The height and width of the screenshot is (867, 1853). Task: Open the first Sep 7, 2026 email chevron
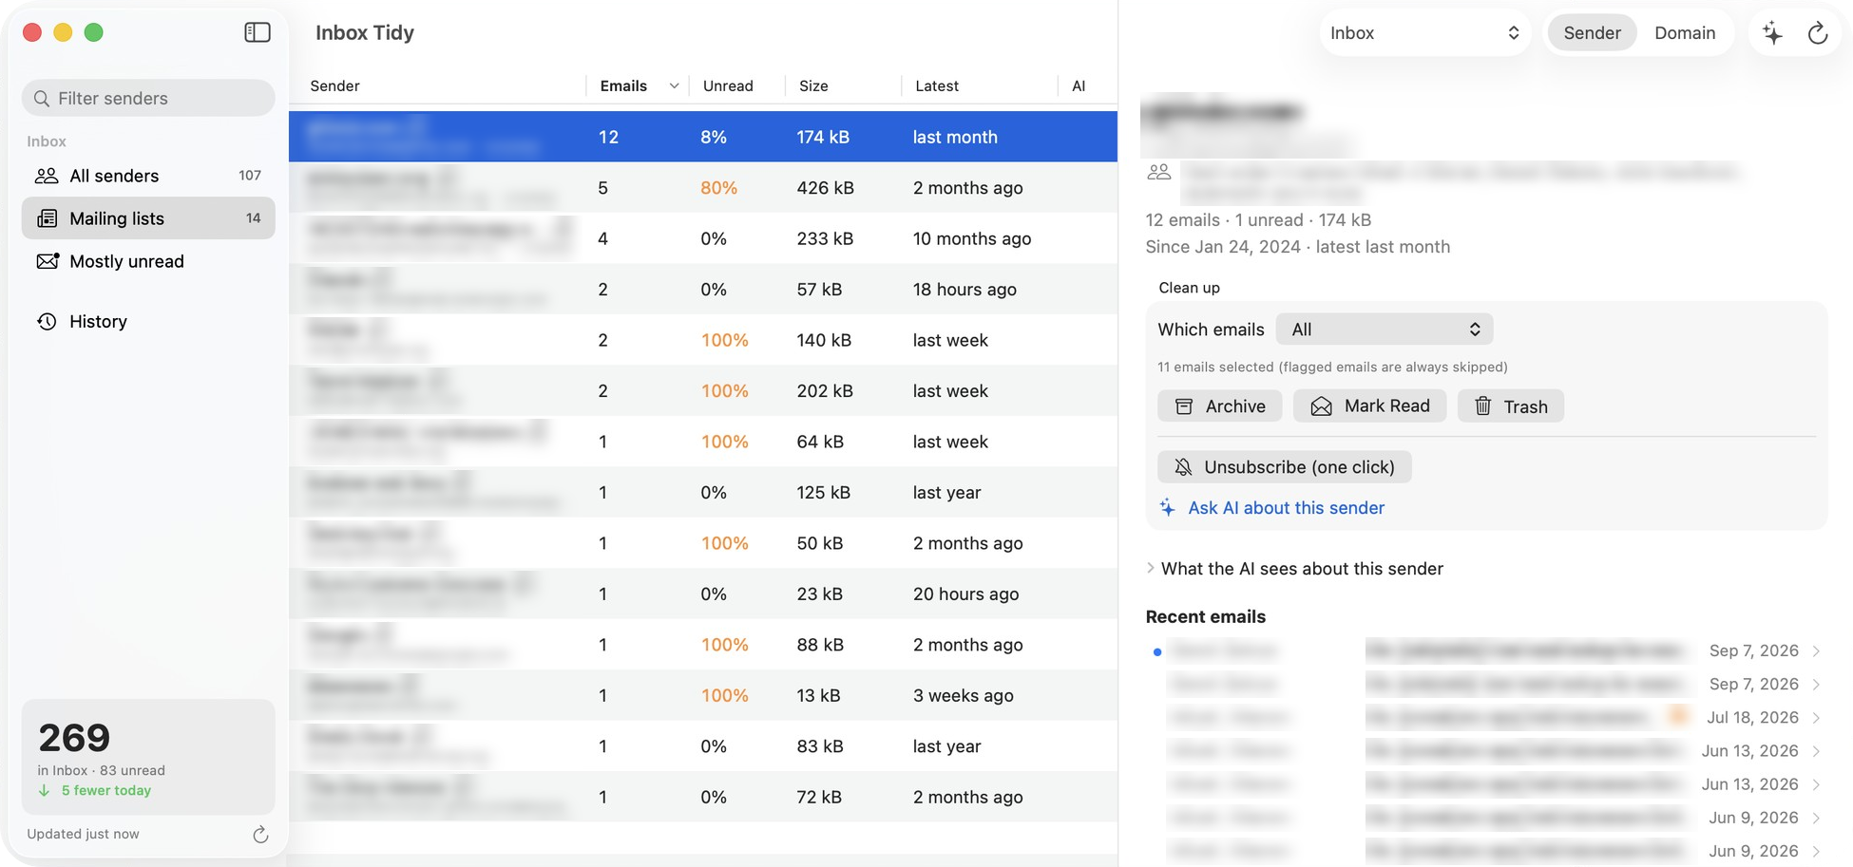[x=1816, y=650]
